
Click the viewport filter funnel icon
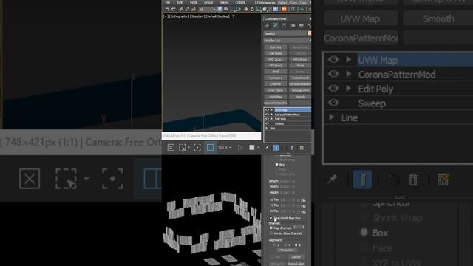[234, 16]
